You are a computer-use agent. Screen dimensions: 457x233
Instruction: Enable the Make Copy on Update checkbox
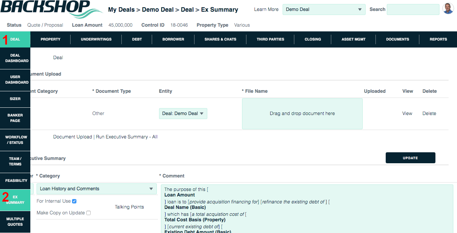[x=88, y=213]
